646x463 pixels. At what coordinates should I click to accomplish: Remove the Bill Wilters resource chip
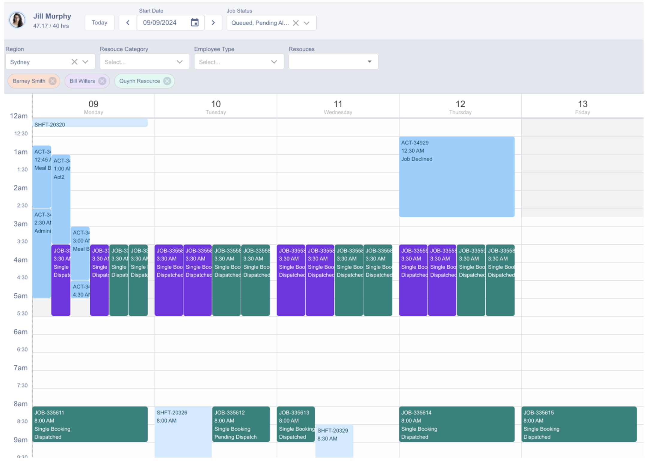(x=102, y=81)
